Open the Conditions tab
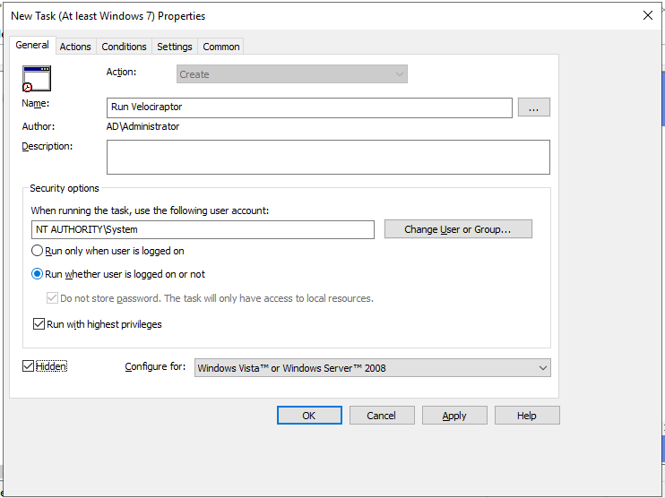Viewport: 665px width, 498px height. tap(124, 47)
